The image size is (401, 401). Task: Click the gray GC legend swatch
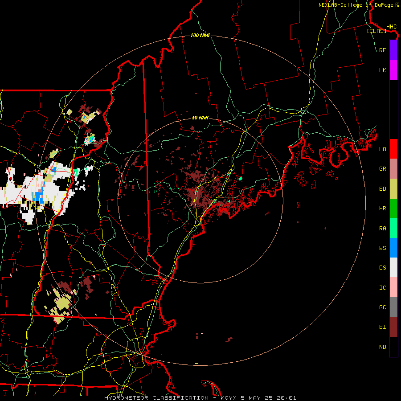point(393,307)
